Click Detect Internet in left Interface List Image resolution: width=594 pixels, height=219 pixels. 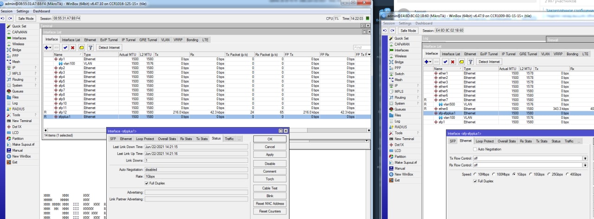coord(109,47)
